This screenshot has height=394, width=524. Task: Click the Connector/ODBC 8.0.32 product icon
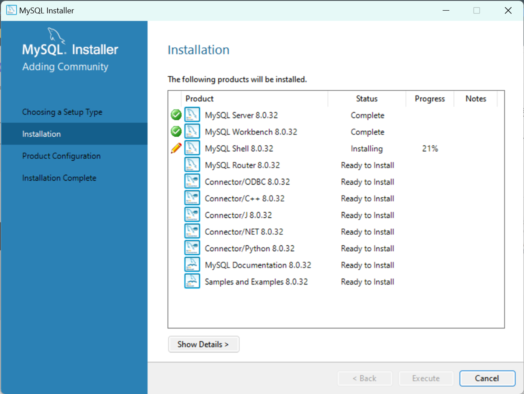click(x=192, y=181)
